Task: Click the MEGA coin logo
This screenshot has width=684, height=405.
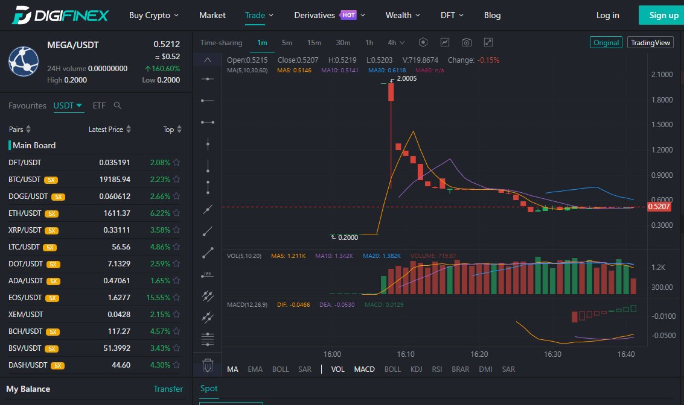Action: tap(24, 61)
